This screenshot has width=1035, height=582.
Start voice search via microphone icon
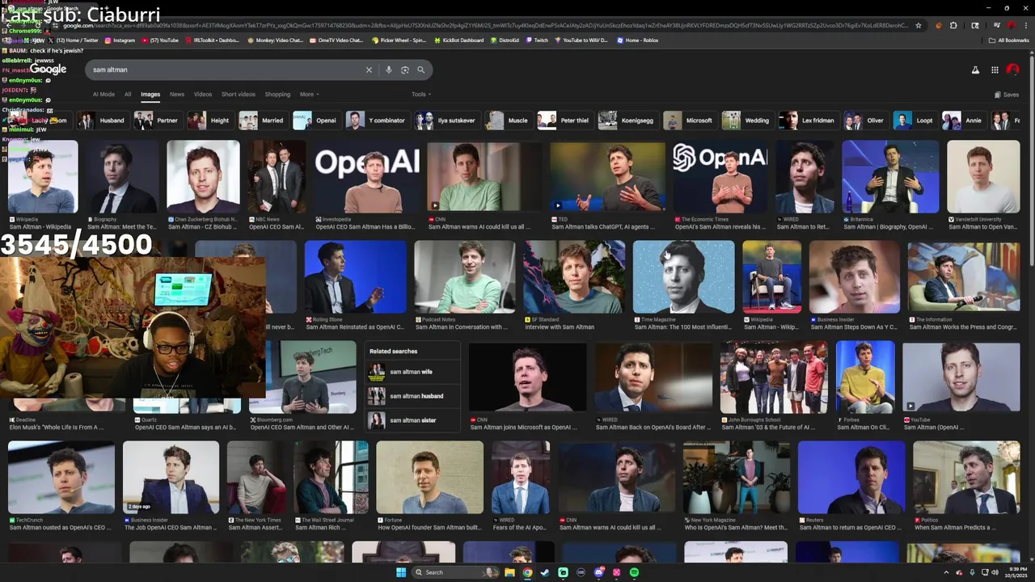point(388,70)
